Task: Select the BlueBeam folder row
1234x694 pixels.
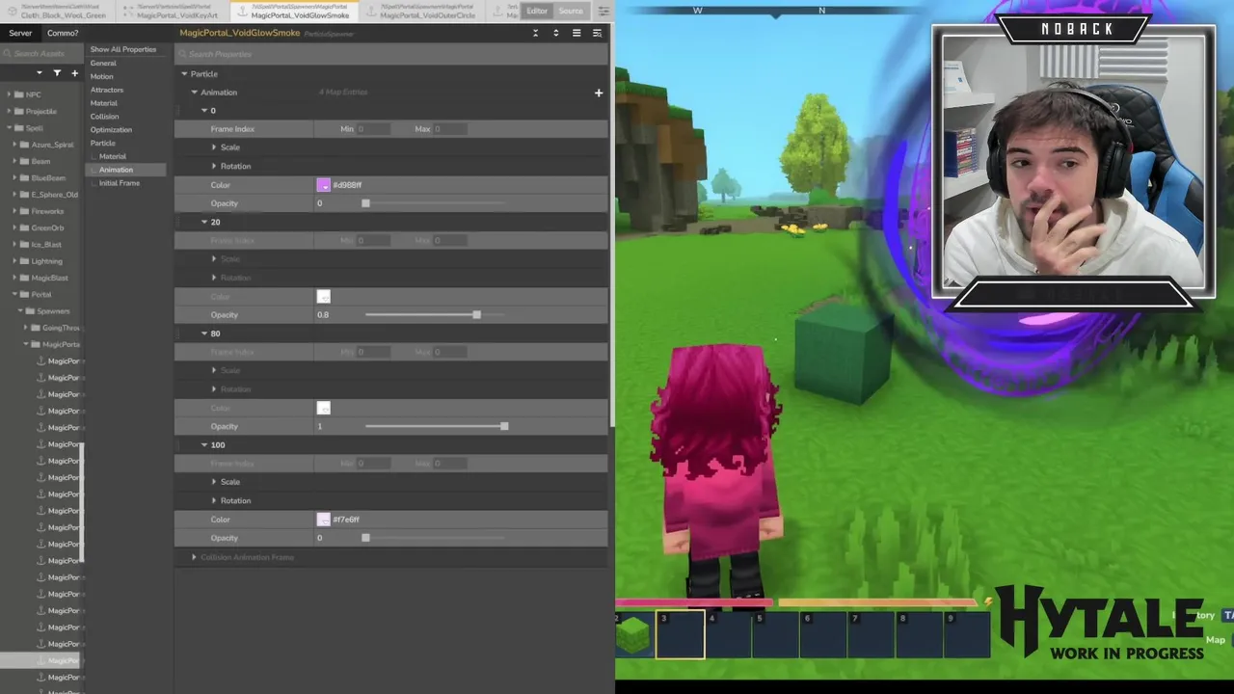Action: [x=42, y=178]
